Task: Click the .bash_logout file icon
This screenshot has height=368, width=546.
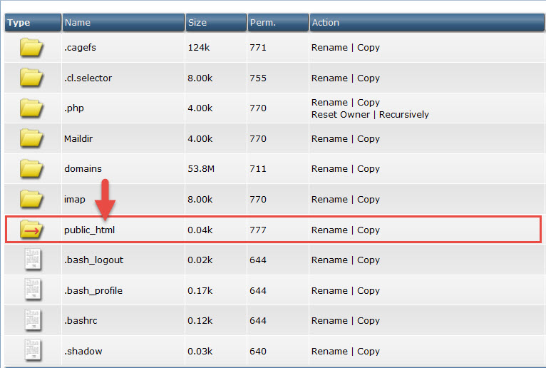Action: point(33,260)
